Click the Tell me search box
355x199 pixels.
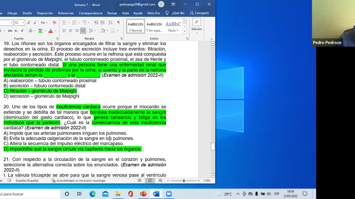[175, 13]
